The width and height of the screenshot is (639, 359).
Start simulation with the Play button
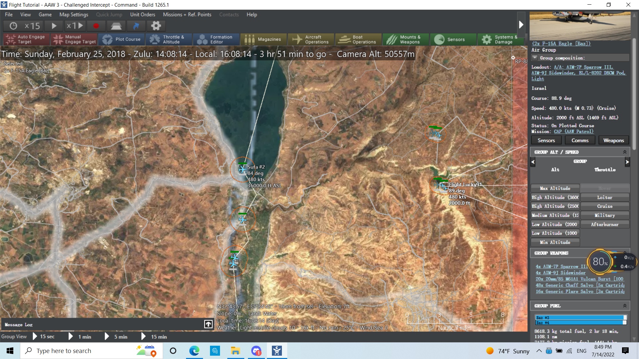coord(54,26)
